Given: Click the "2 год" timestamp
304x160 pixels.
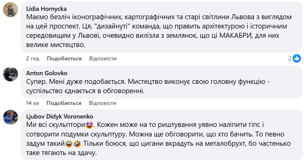Looking at the screenshot, I should point(33,58).
